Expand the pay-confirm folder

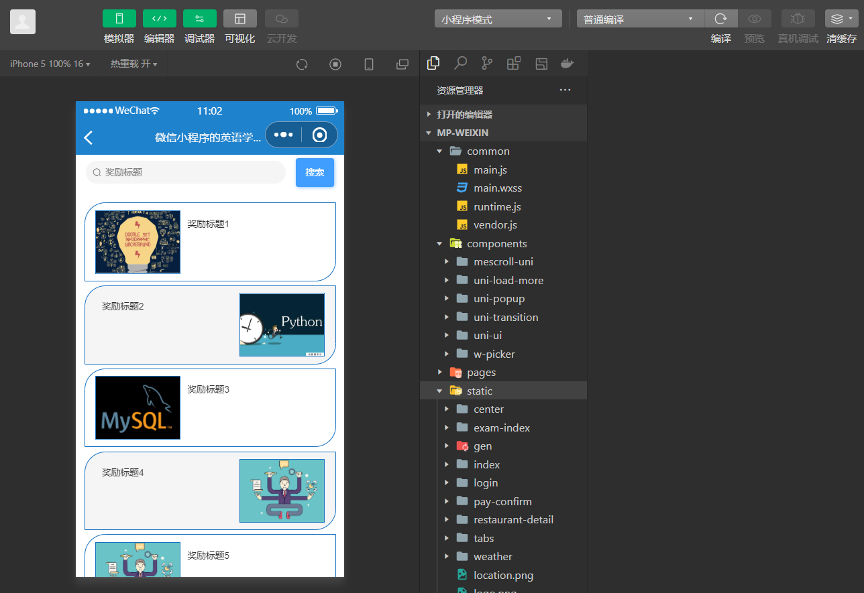coord(503,501)
